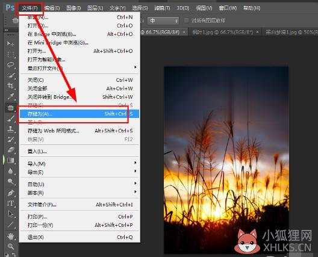Viewport: 318px width, 257px height.
Task: Choose Place (L) menu entry
Action: [79, 152]
